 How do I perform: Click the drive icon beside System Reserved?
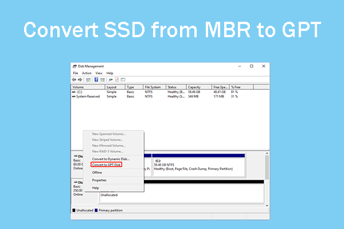point(74,96)
